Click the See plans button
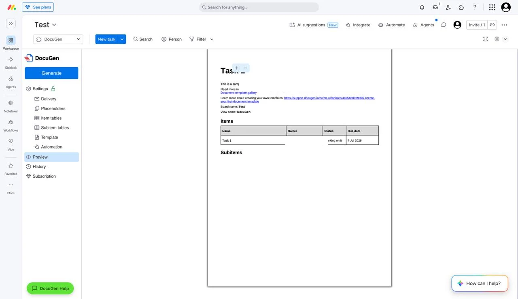 coord(38,7)
